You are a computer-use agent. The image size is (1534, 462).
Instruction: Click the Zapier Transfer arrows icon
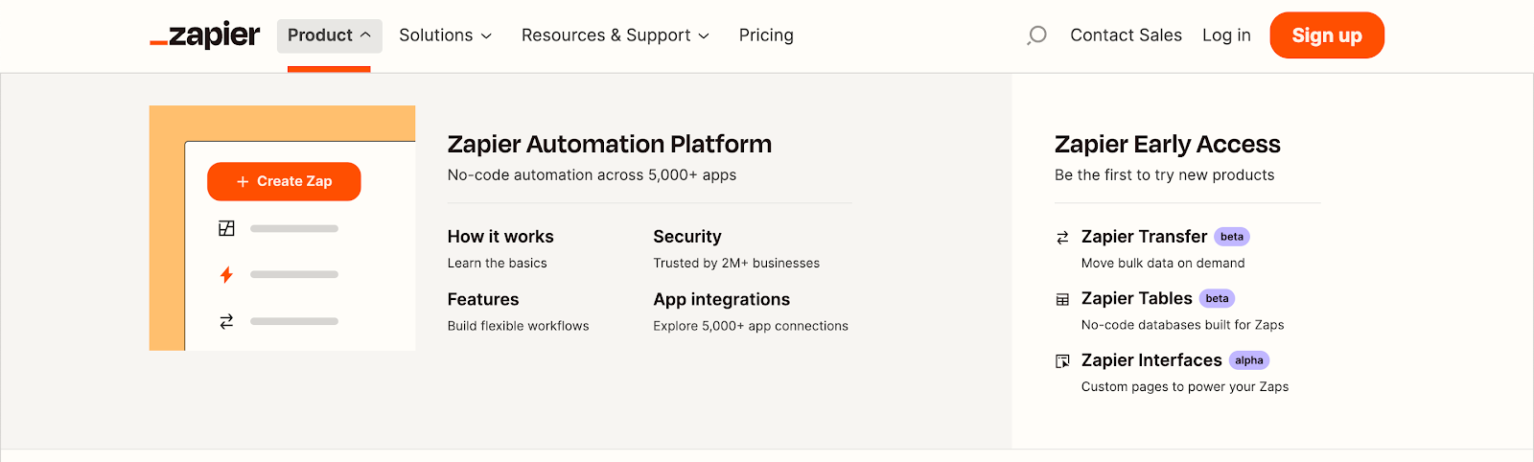tap(1062, 237)
